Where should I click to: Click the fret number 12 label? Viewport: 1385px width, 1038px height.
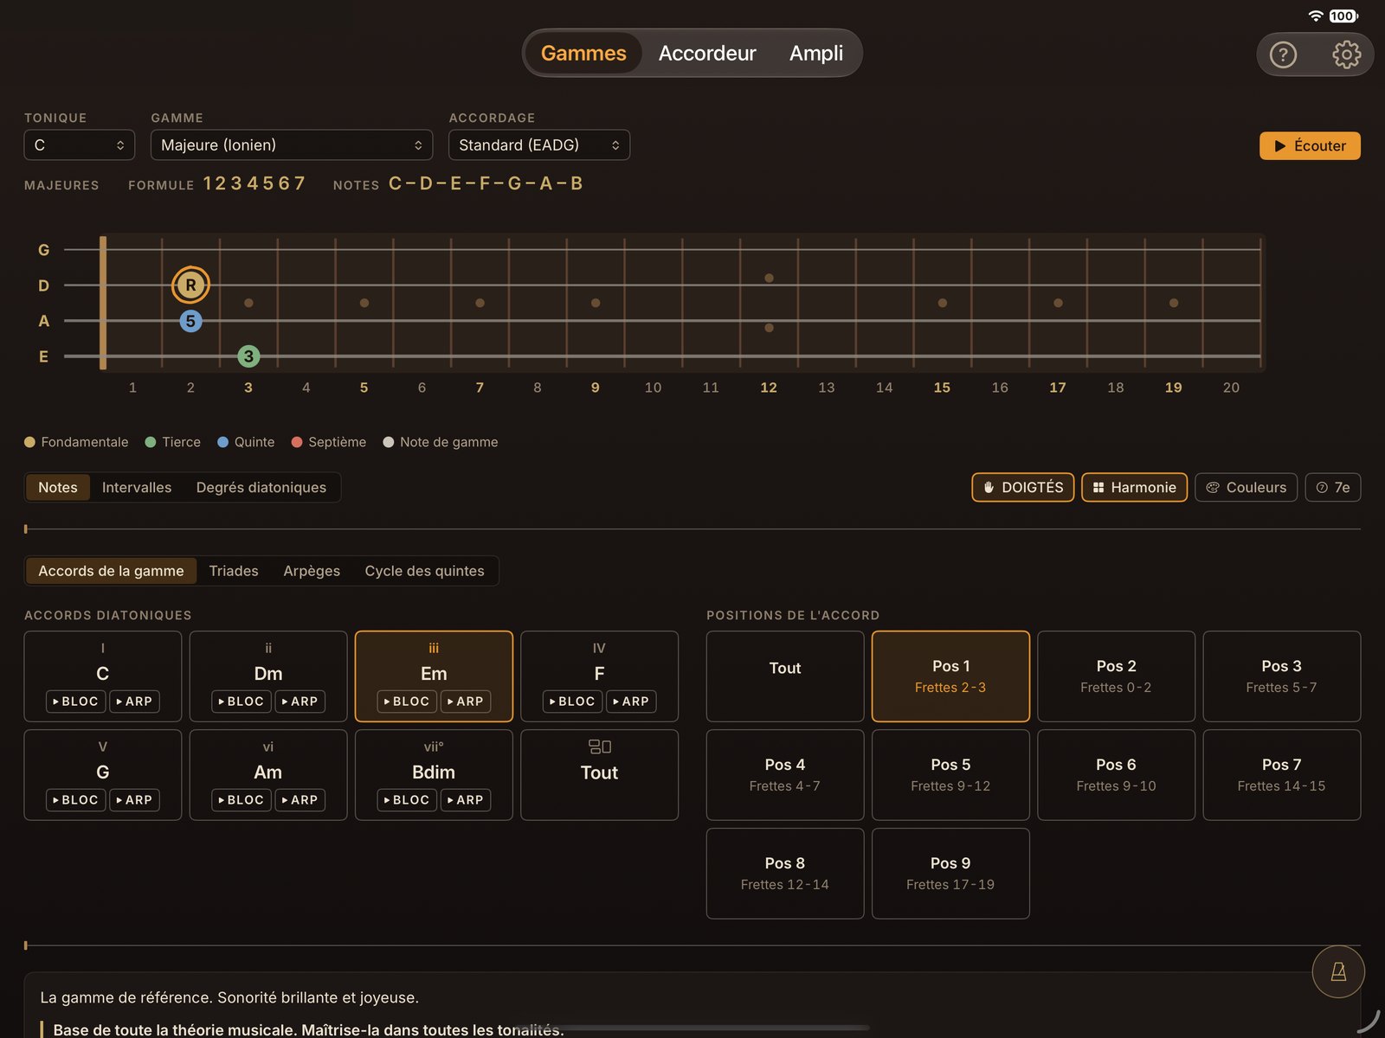(x=769, y=388)
